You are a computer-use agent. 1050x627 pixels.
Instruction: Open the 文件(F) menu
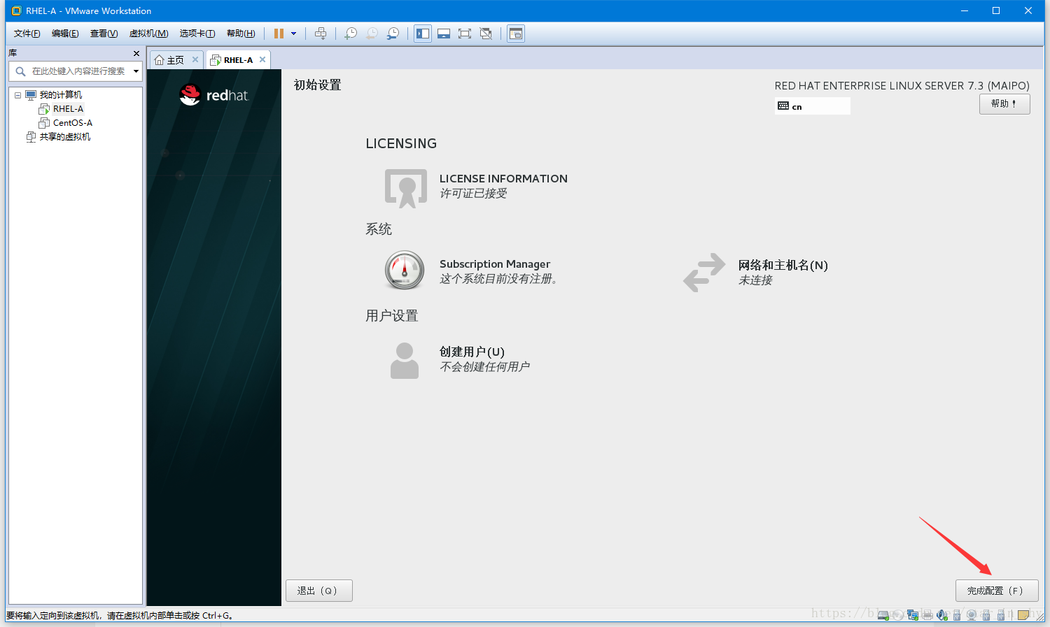27,34
